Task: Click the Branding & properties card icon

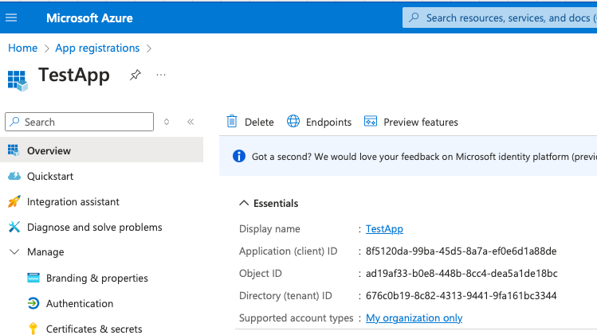Action: coord(33,278)
